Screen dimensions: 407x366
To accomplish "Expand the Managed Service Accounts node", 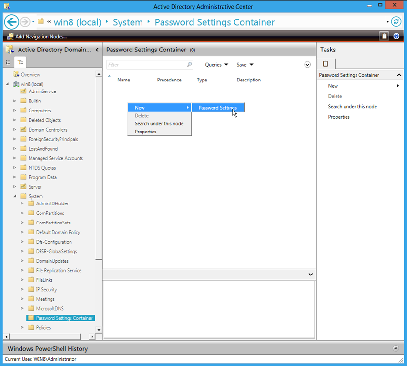I will coord(14,158).
